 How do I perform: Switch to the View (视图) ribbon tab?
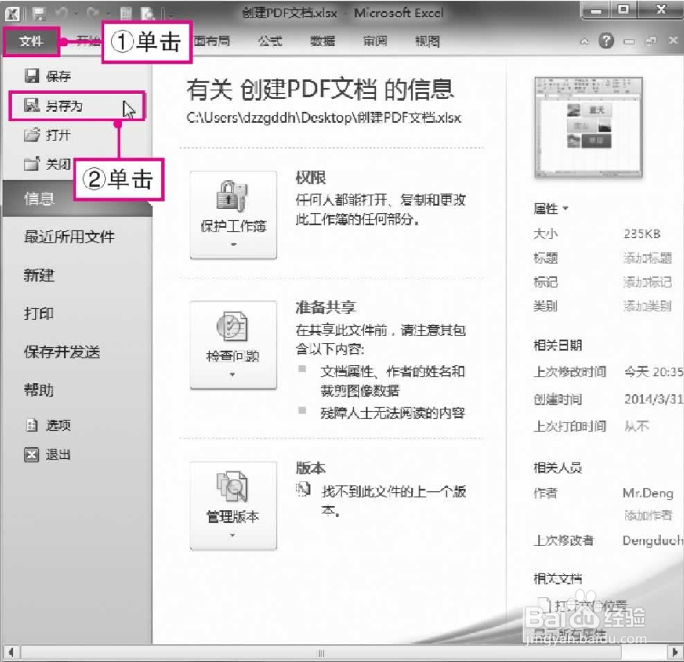pos(427,42)
